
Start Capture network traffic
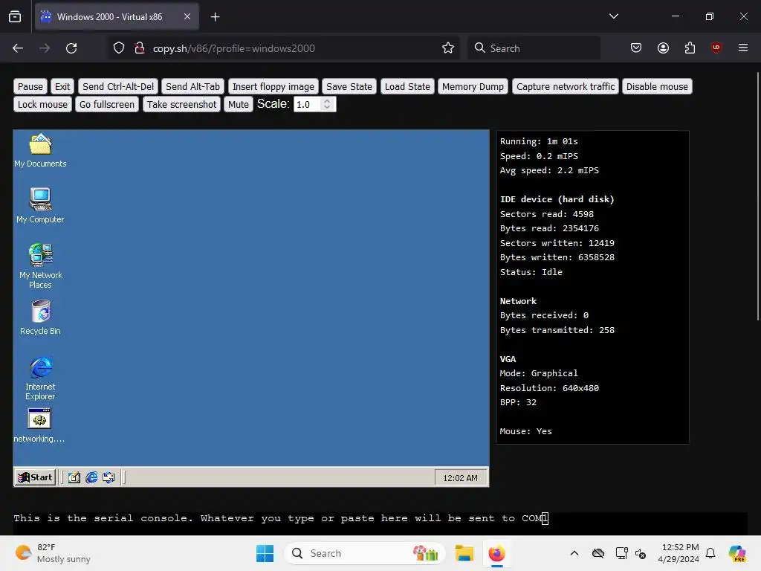566,86
